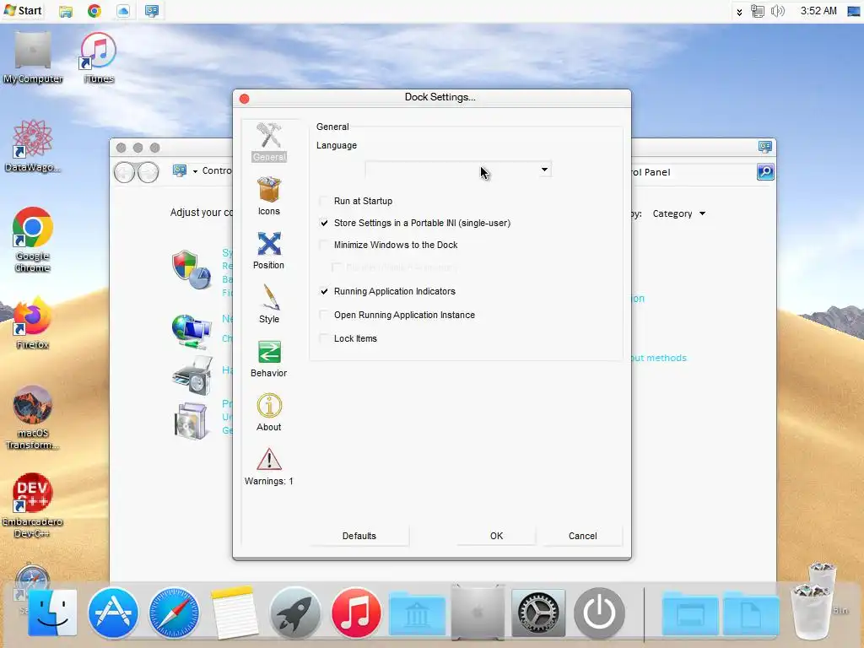Open System Preferences gear in dock
864x648 pixels.
point(538,613)
